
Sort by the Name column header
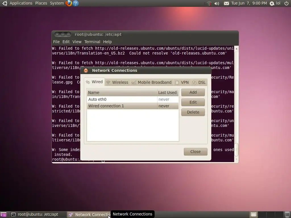122,93
